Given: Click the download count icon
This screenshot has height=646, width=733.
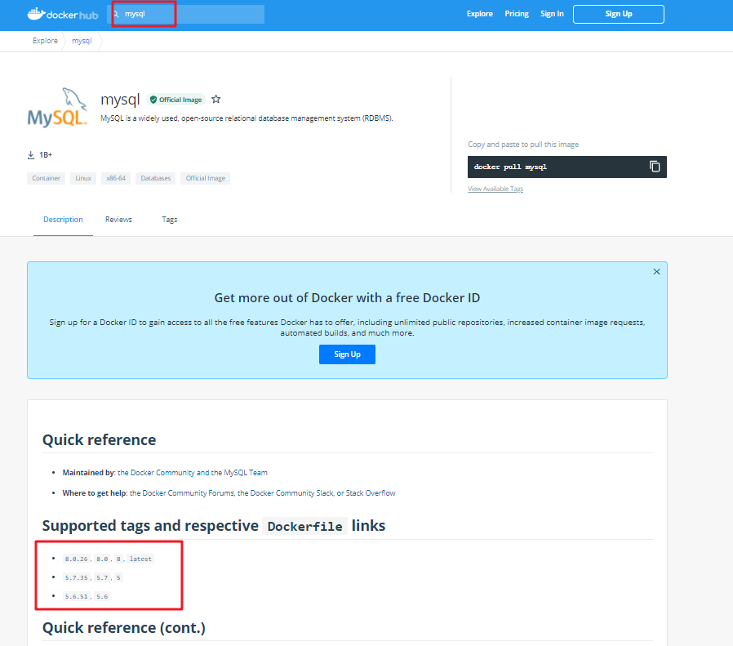Looking at the screenshot, I should click(x=31, y=155).
